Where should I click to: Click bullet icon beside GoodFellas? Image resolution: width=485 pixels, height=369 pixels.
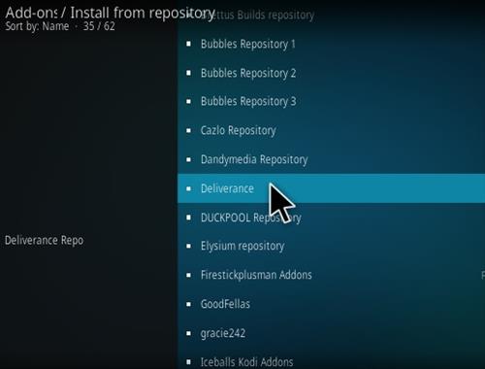click(x=188, y=304)
